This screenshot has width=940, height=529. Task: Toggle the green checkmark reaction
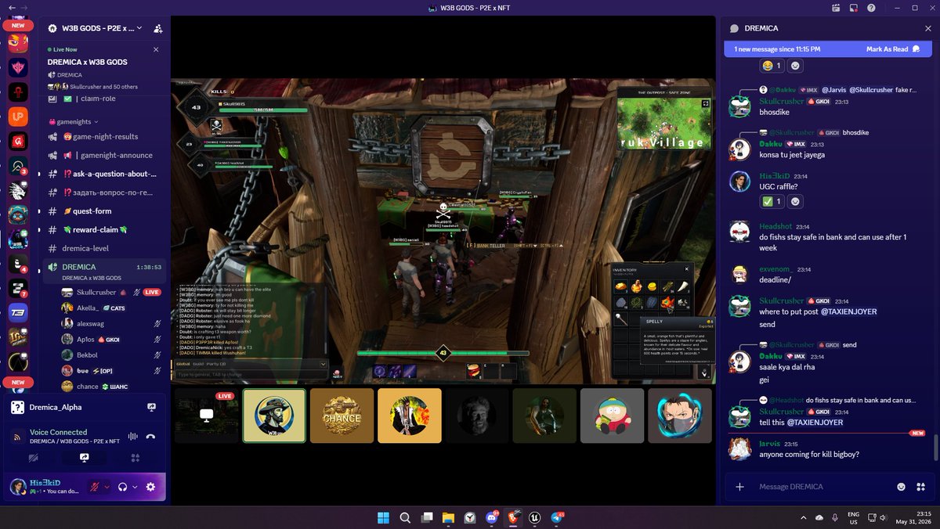(772, 202)
